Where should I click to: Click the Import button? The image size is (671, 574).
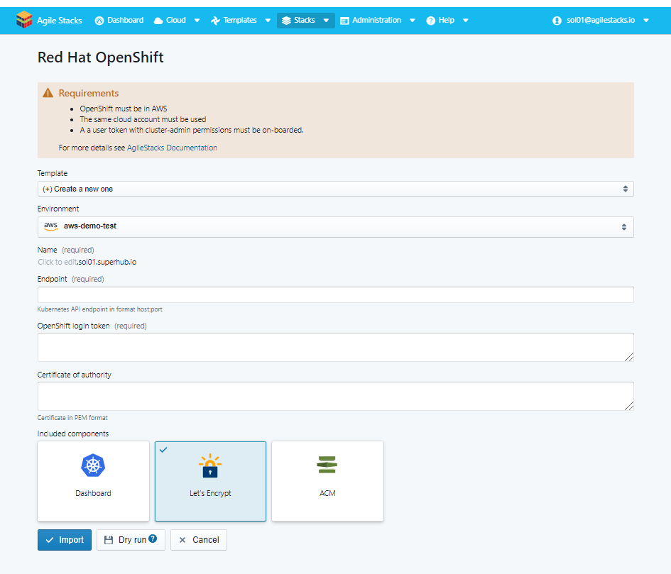pyautogui.click(x=64, y=540)
